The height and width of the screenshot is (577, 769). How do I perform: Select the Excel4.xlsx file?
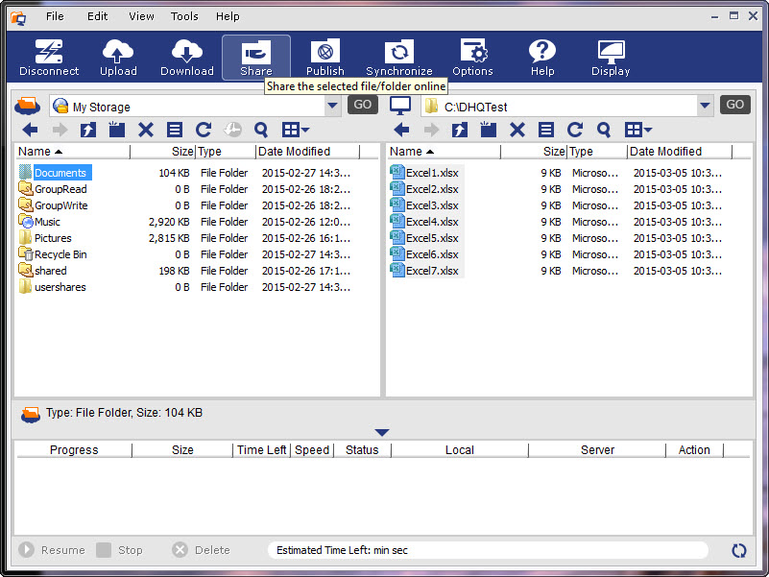pyautogui.click(x=431, y=222)
